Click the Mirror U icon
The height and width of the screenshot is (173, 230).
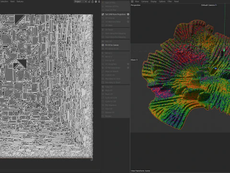tap(103, 53)
